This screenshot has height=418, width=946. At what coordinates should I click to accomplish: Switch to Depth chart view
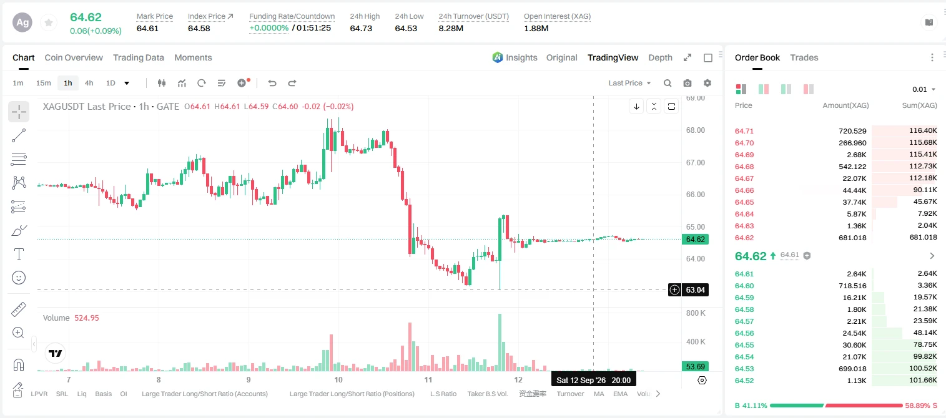pos(660,57)
